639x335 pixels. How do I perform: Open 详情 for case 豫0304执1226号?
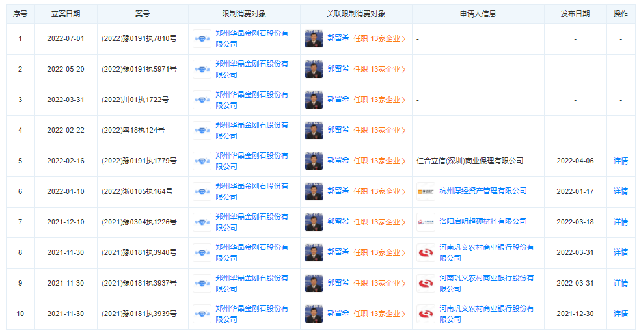pyautogui.click(x=621, y=222)
